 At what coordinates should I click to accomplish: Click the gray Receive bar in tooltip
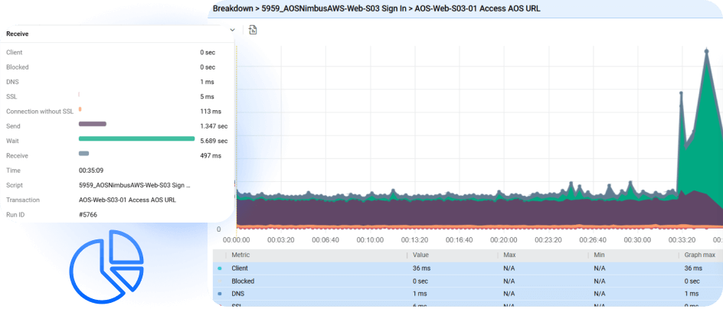pyautogui.click(x=84, y=153)
